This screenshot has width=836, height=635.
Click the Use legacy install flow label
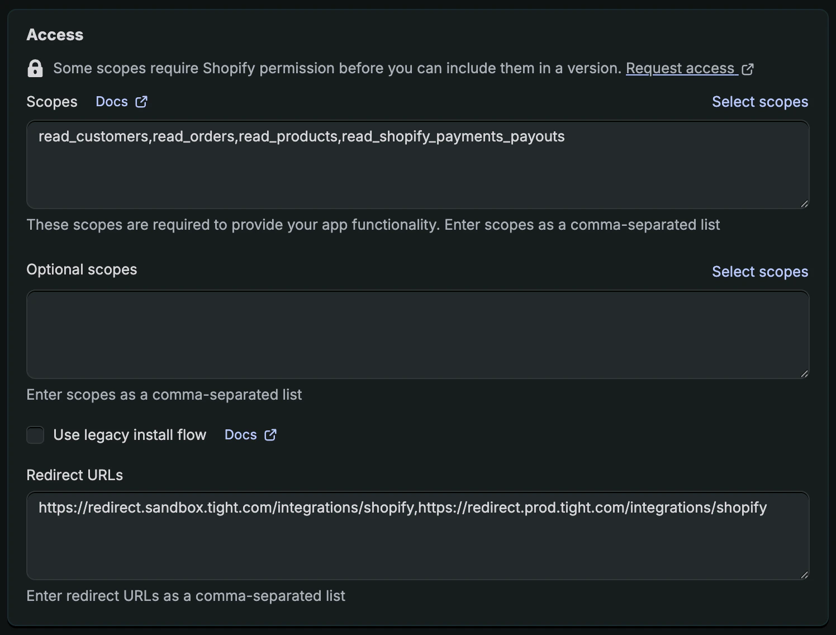tap(129, 434)
